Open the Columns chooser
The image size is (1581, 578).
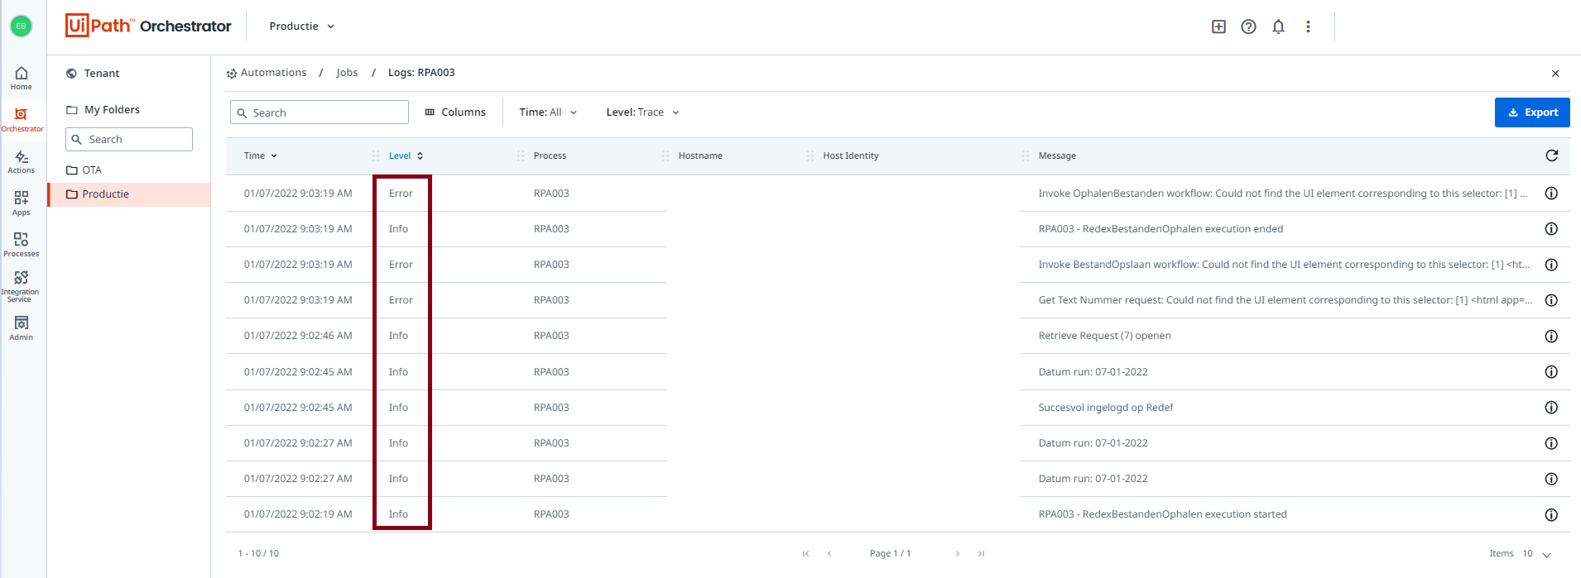coord(455,112)
